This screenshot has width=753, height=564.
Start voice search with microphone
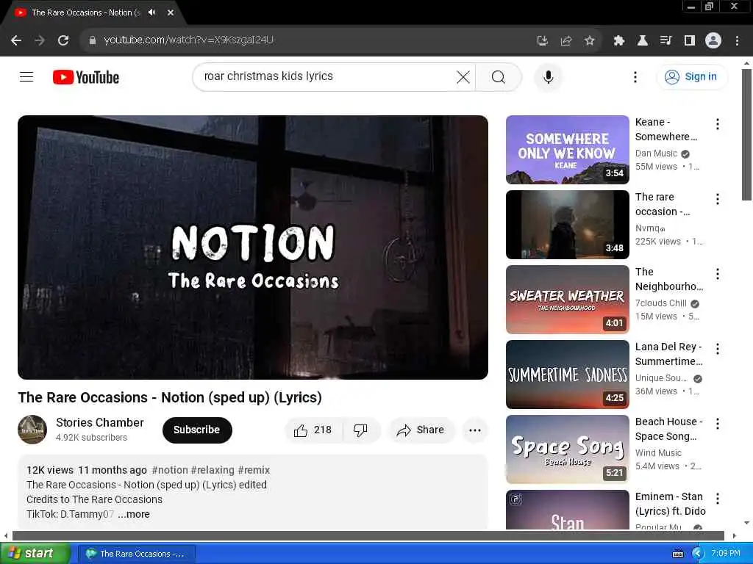(x=548, y=76)
